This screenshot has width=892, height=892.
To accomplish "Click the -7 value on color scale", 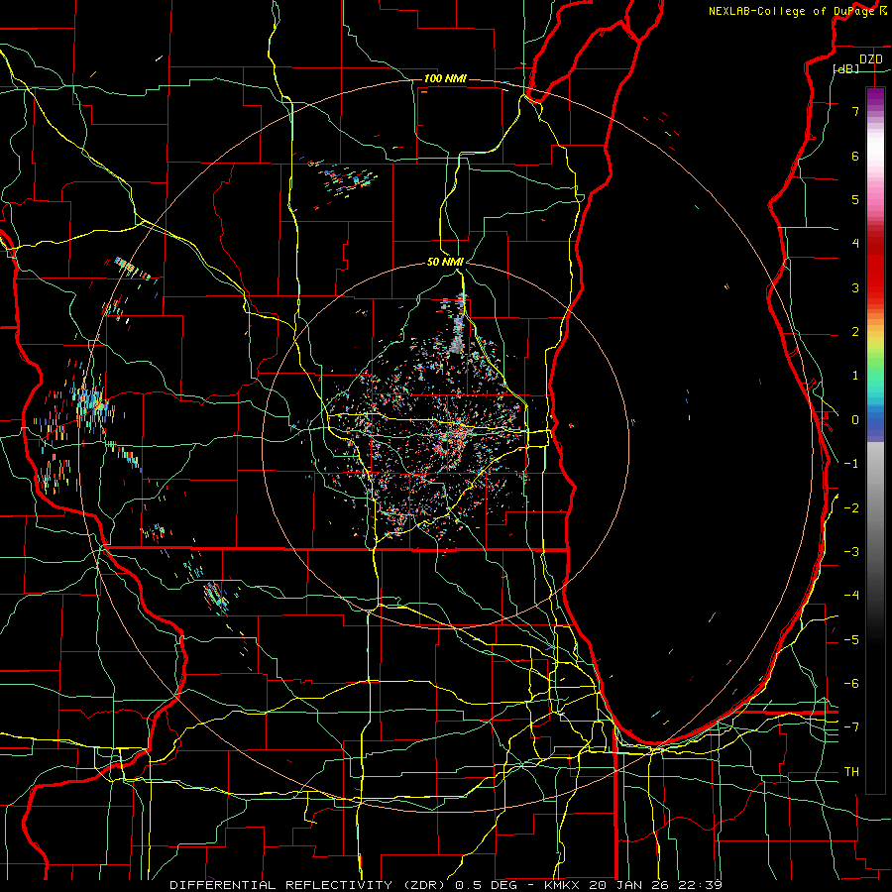I will [851, 727].
